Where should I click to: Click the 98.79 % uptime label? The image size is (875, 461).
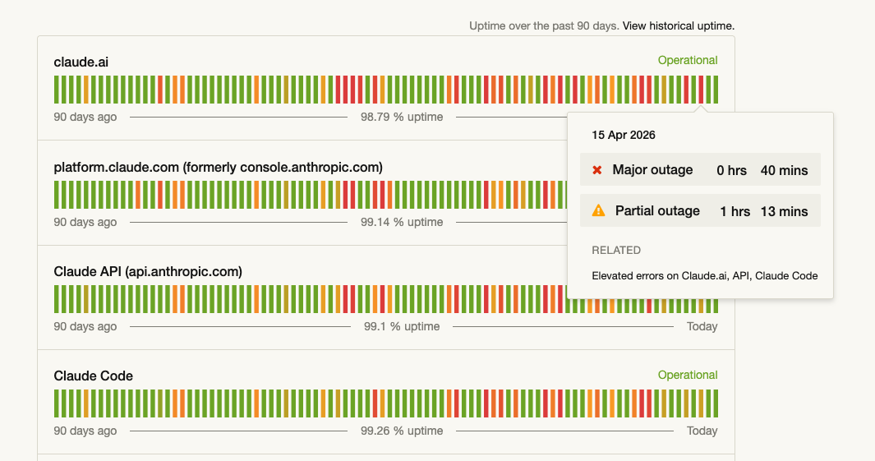(x=402, y=117)
